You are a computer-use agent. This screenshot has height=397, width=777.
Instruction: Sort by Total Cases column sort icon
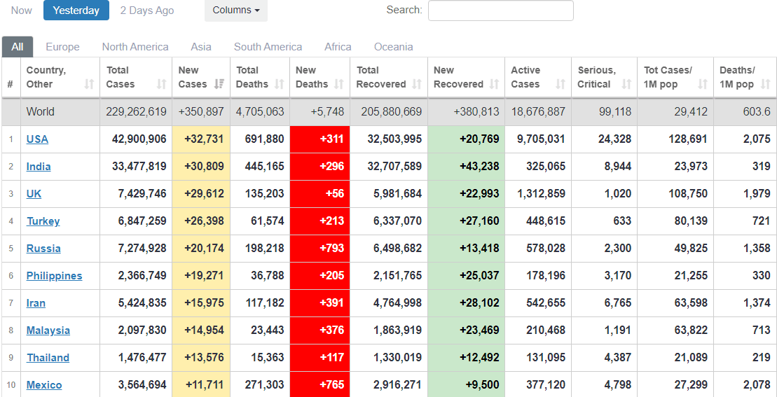tap(162, 84)
